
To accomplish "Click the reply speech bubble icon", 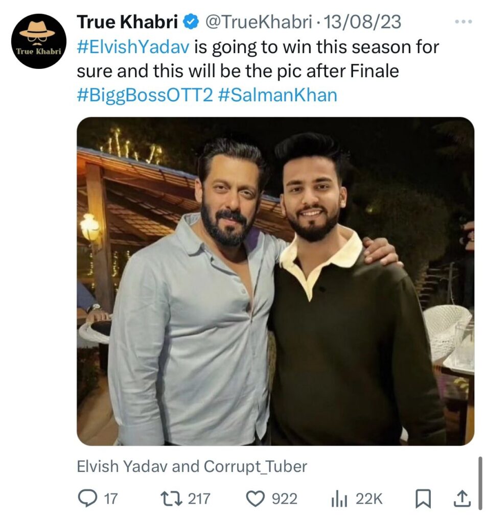I will point(87,498).
